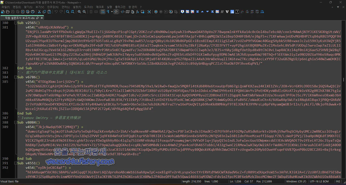Screen dimensions: 346x185
Task: Toggle Show All Characters pilcrow icon
Action: click(108, 12)
